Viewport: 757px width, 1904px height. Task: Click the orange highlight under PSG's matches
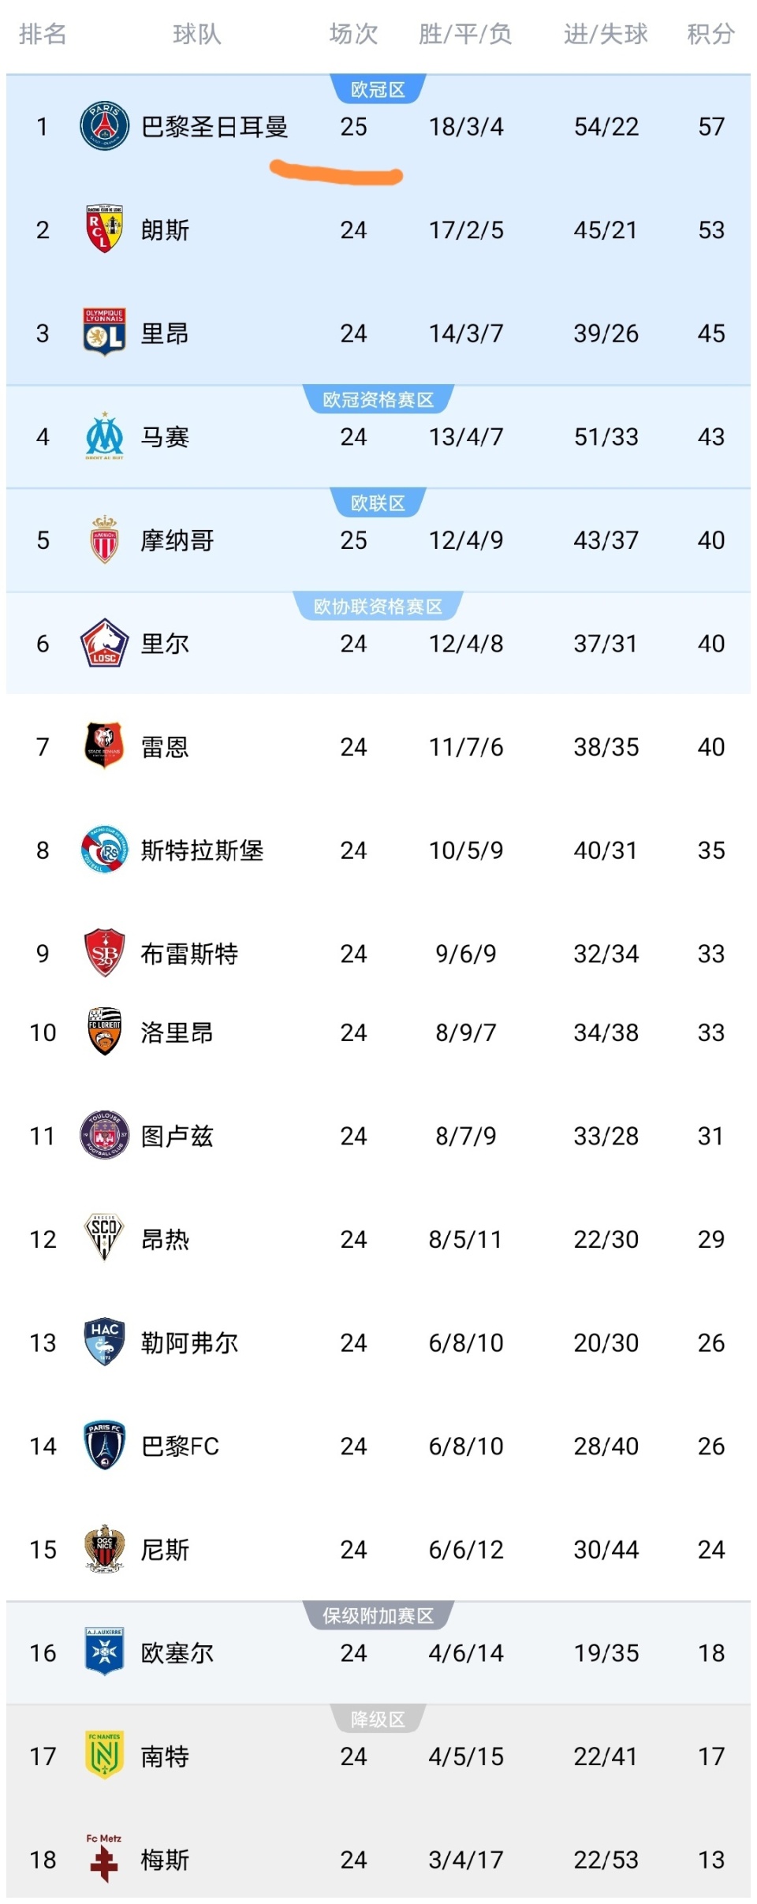click(337, 173)
